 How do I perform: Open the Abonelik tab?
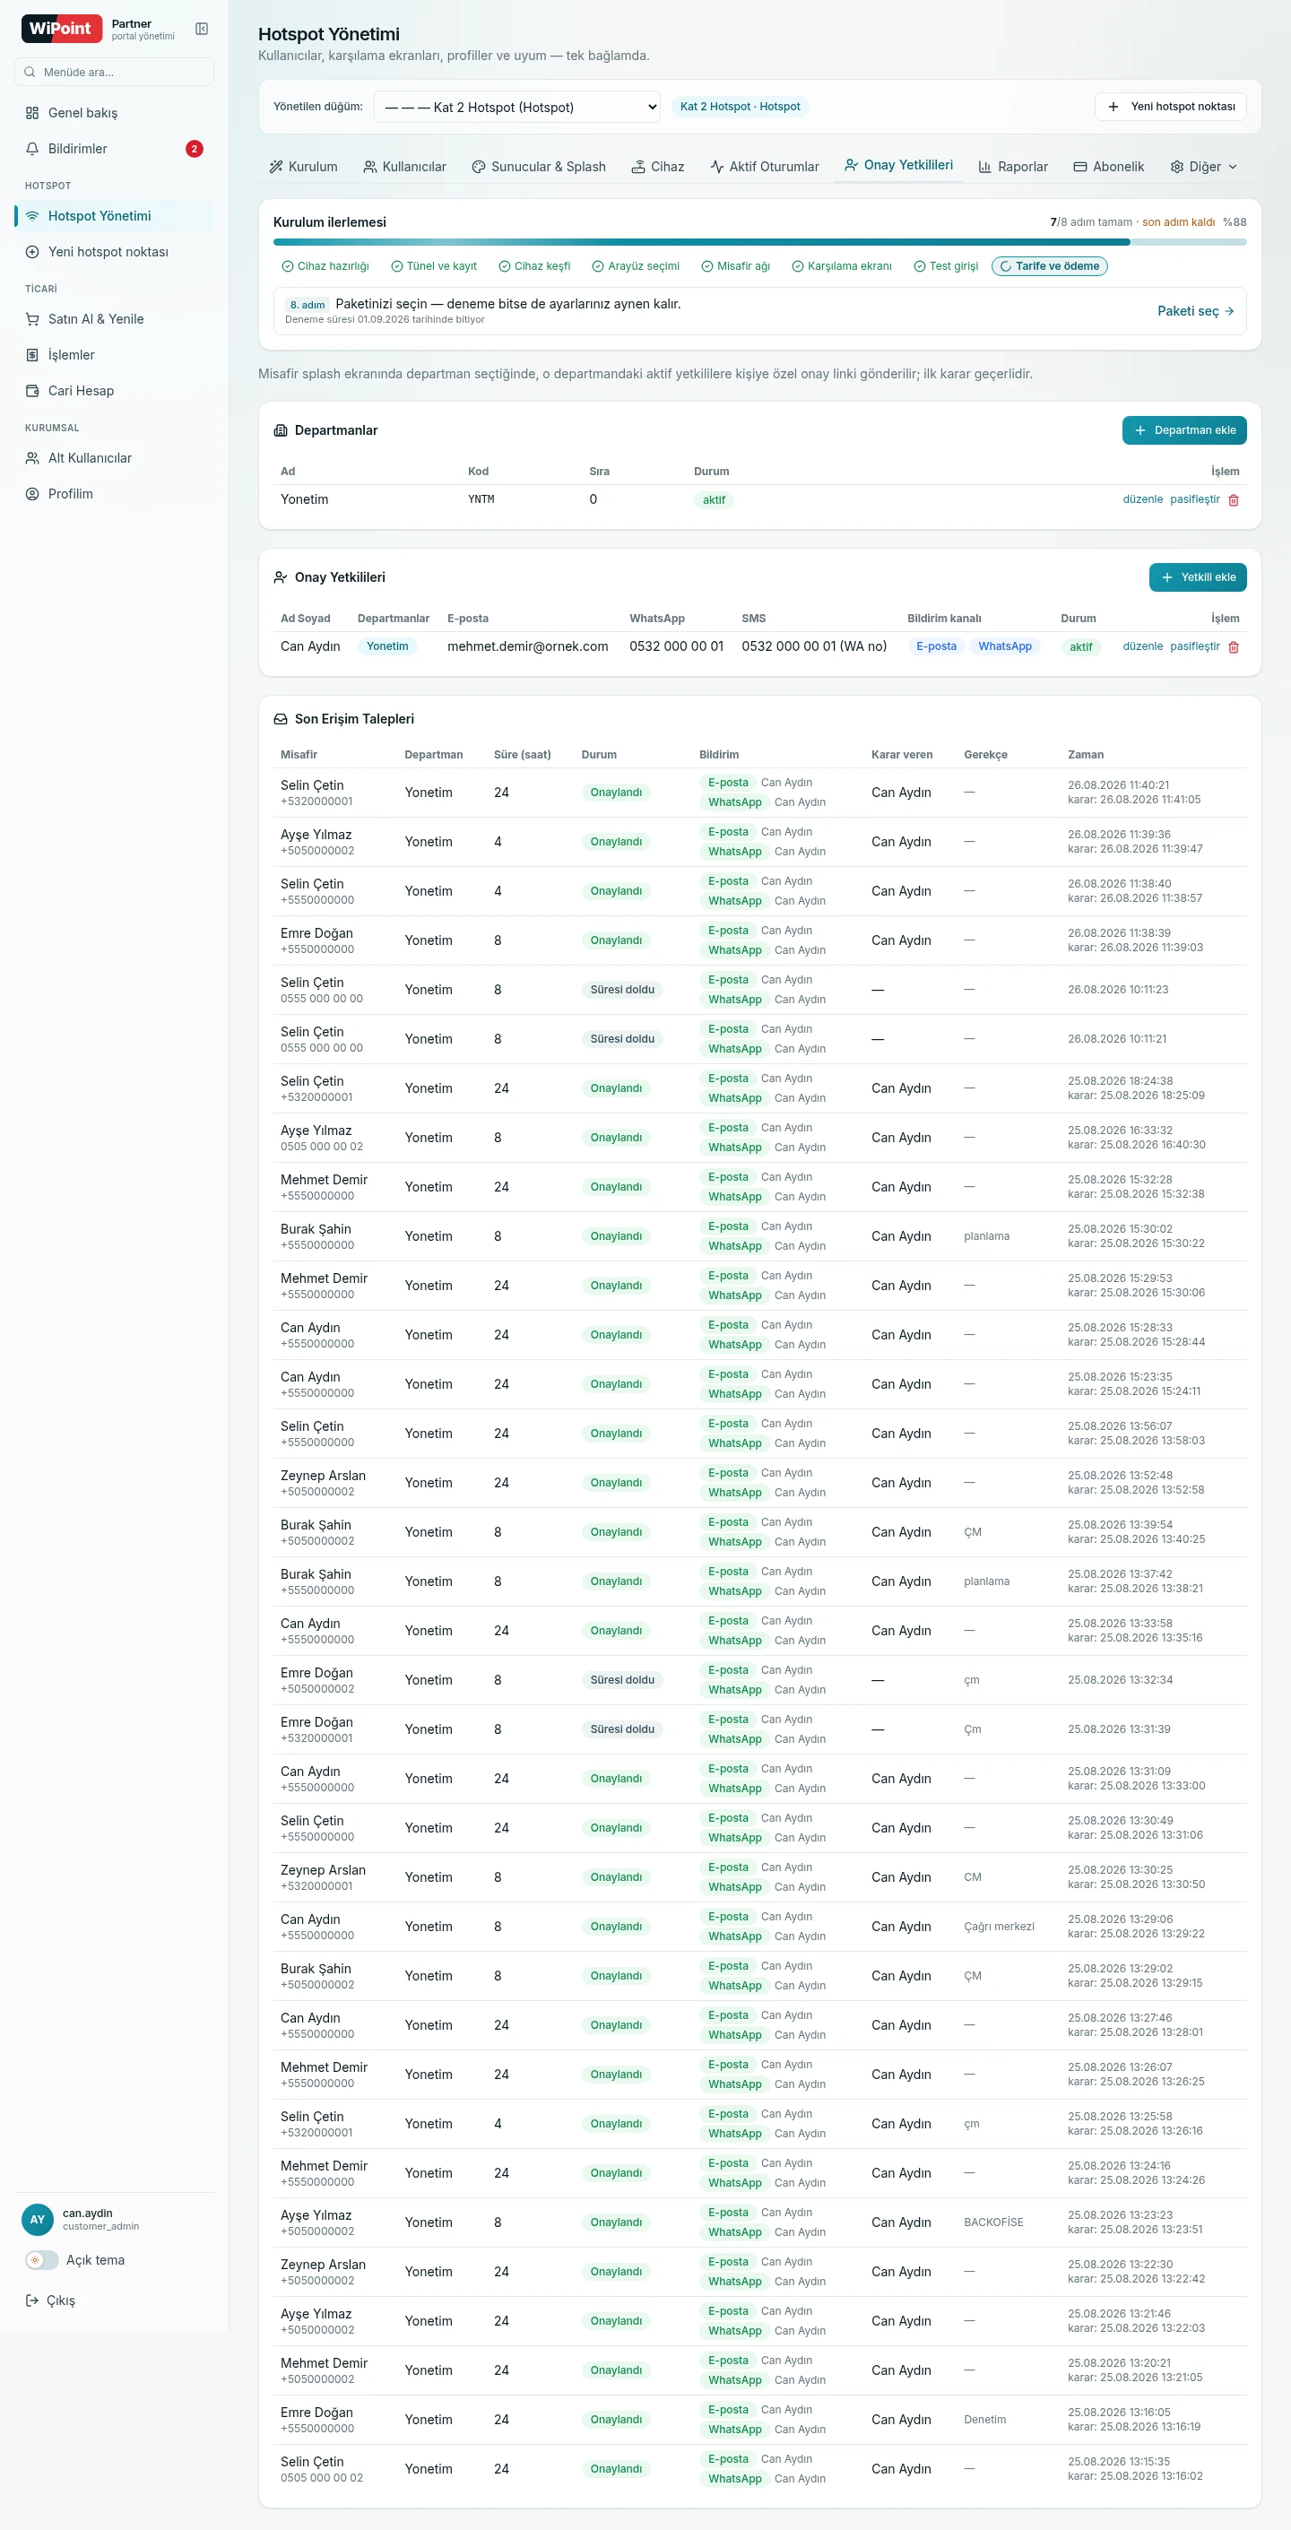coord(1108,167)
